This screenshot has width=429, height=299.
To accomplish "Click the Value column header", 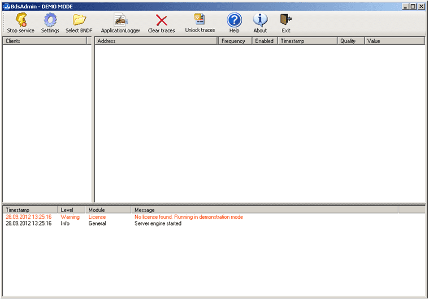I will click(x=394, y=41).
